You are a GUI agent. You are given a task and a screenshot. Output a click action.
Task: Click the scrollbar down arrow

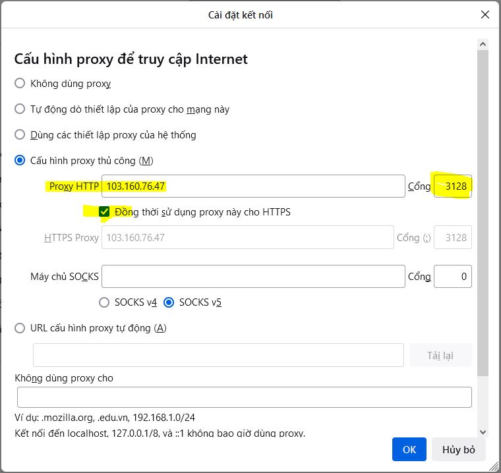click(483, 432)
